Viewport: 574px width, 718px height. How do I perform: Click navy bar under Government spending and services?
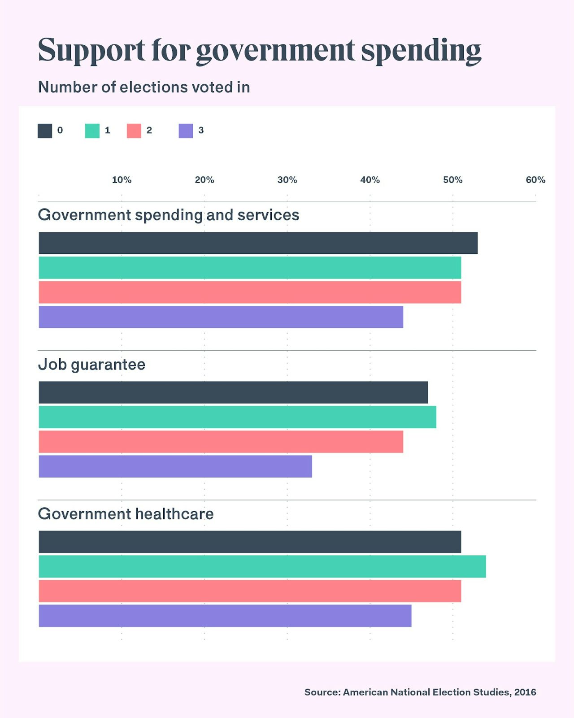coord(258,243)
